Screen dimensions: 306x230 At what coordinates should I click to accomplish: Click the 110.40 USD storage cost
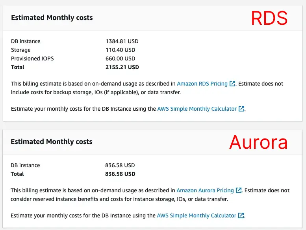121,50
